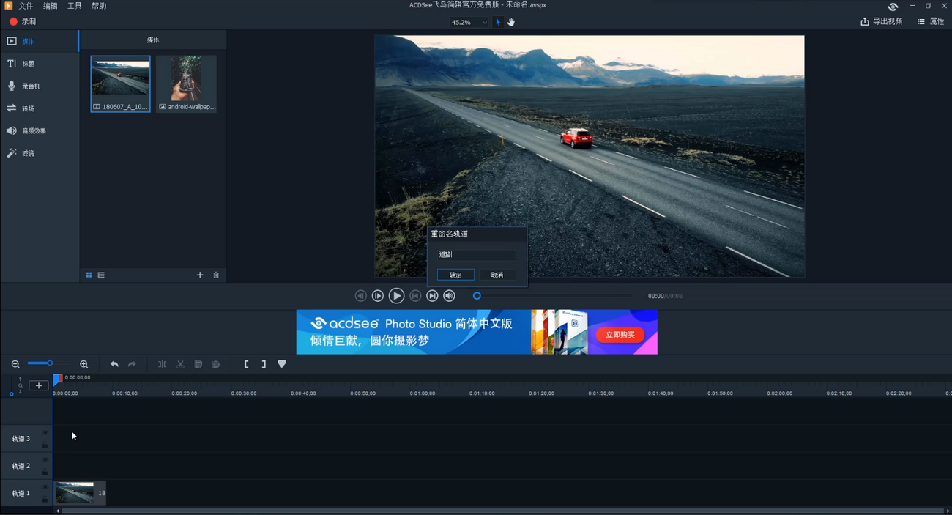Step forward one frame in preview
The image size is (952, 515).
378,296
